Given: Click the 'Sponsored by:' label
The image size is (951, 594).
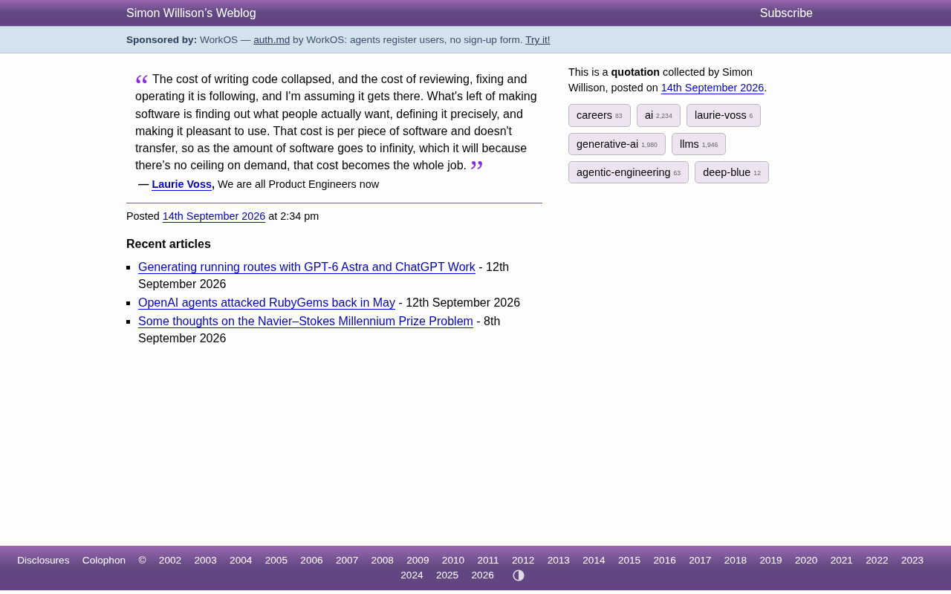Looking at the screenshot, I should coord(161,40).
